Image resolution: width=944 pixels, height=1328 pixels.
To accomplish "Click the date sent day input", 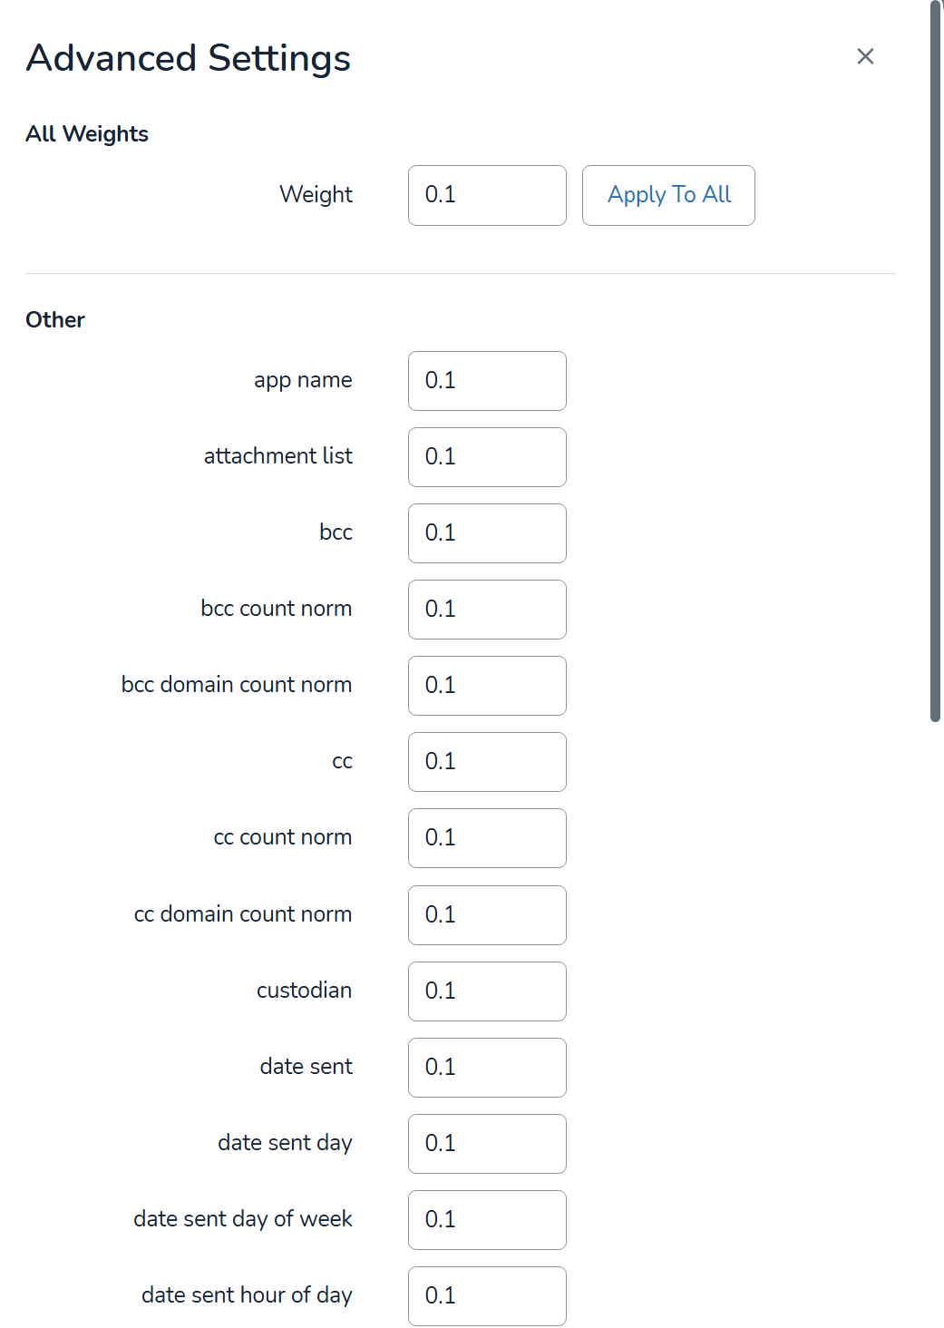I will 487,1144.
